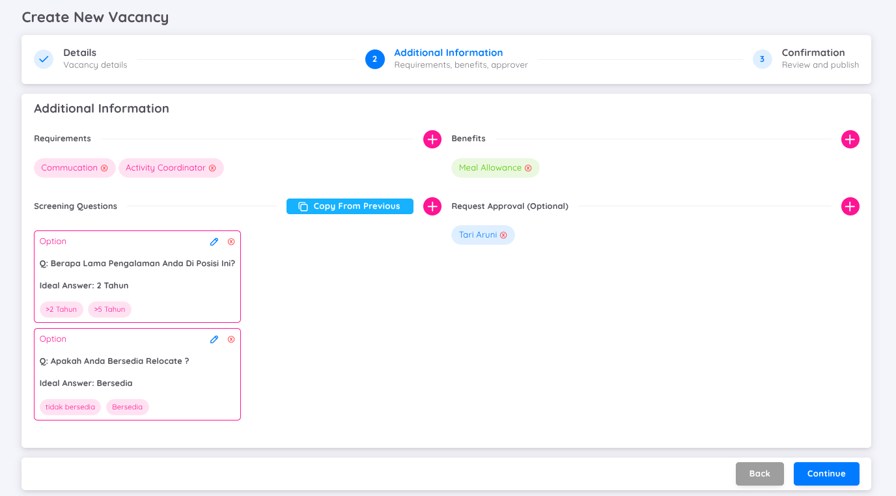The image size is (896, 496).
Task: Delete the relocate screening question
Action: click(231, 339)
